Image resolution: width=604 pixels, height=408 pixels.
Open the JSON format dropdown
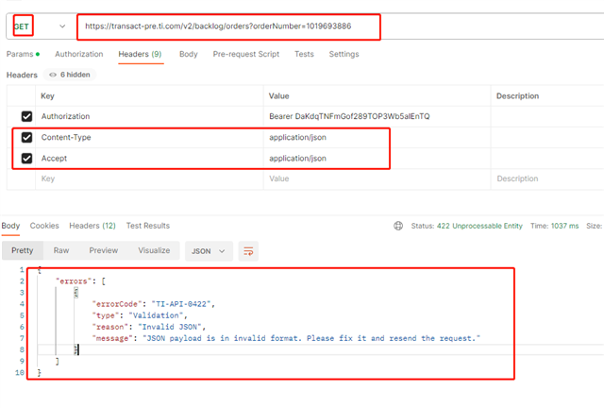[x=210, y=250]
